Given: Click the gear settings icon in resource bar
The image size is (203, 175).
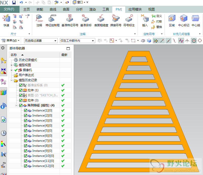Looking at the screenshot, I should [3, 48].
